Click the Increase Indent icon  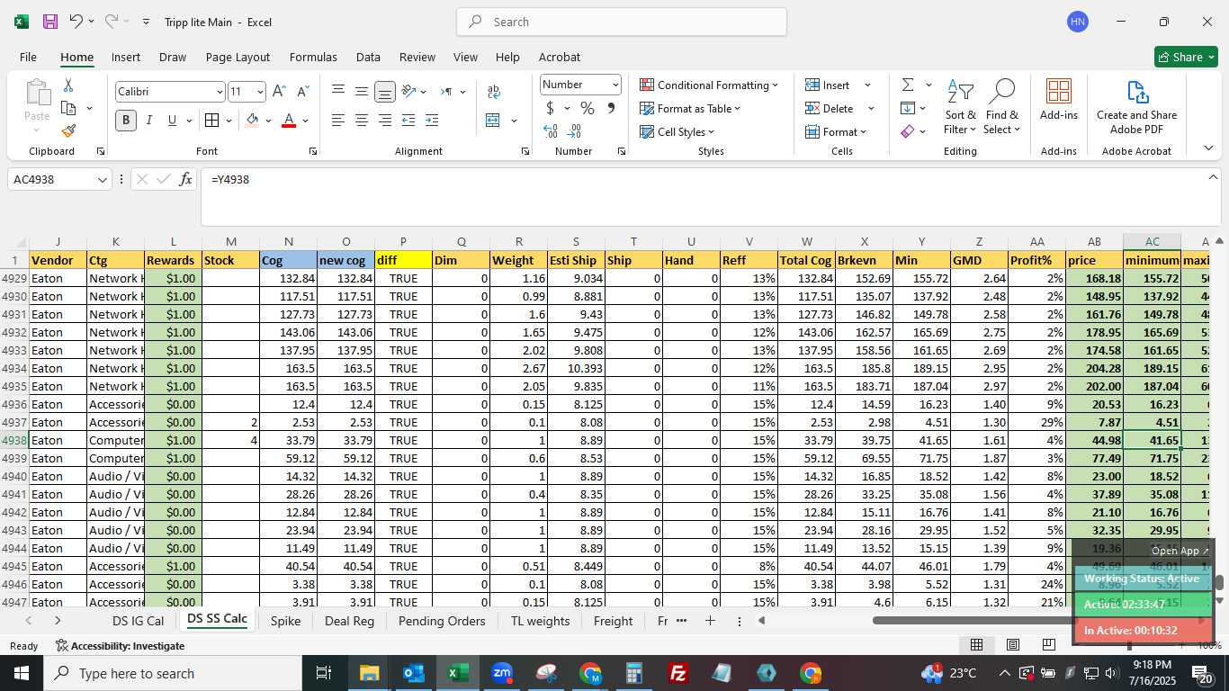tap(432, 121)
